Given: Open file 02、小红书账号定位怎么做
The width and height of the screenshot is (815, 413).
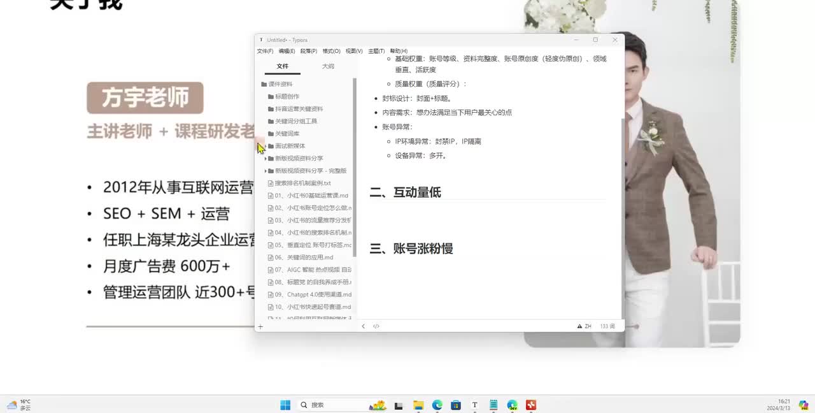Looking at the screenshot, I should pos(310,208).
